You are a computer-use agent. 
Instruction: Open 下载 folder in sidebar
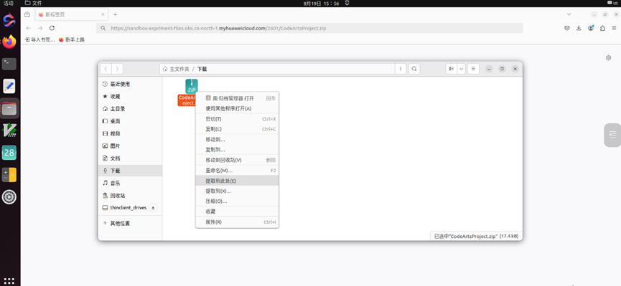click(x=130, y=171)
